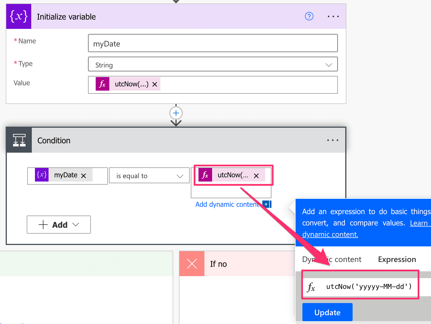Open the is equal to operator dropdown

pos(180,176)
